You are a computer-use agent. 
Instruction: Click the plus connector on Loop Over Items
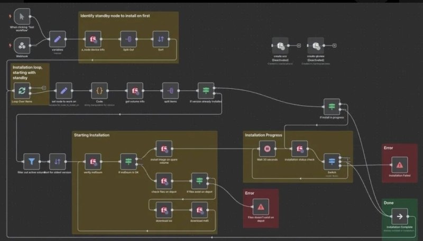click(44, 88)
